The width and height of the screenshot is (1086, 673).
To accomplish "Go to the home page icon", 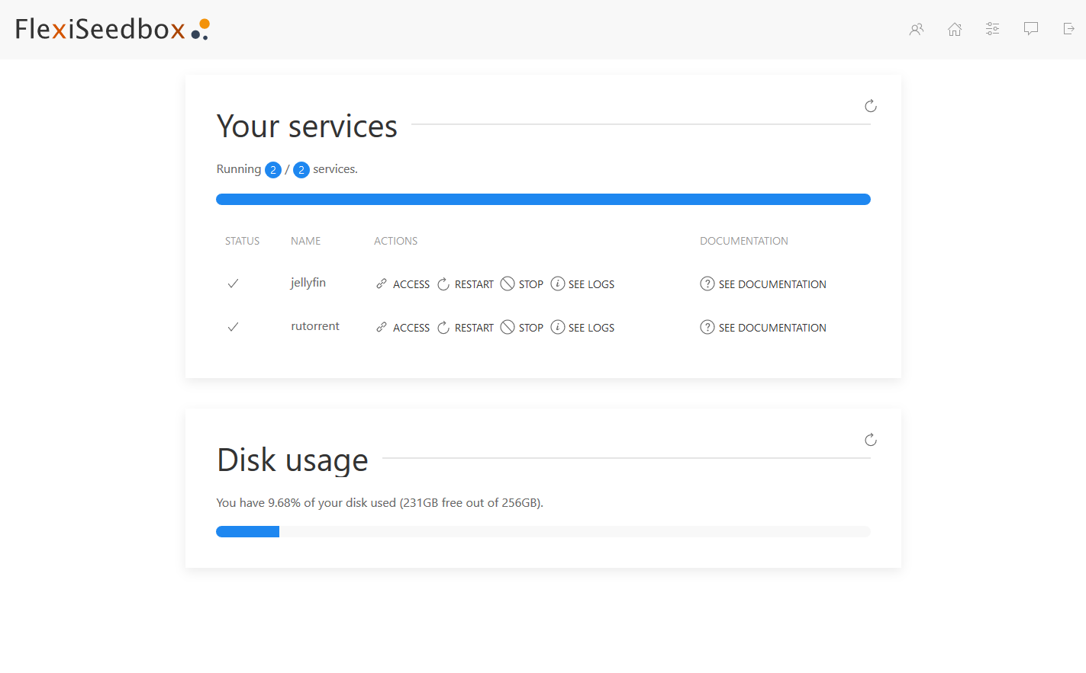I will pos(955,29).
